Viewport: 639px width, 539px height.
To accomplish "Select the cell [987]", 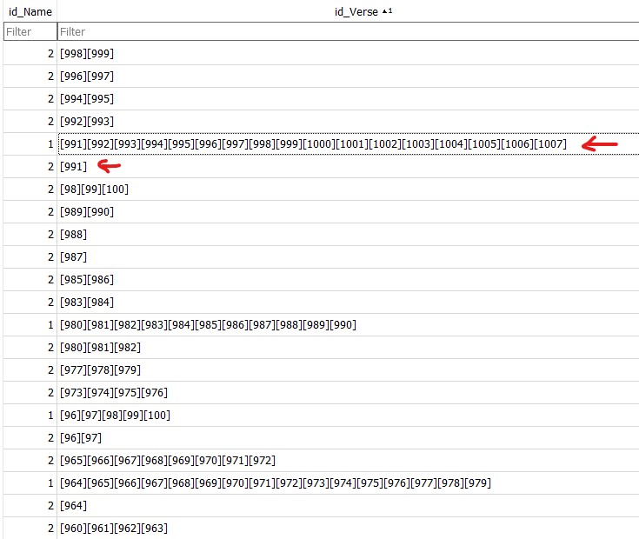I will click(x=349, y=257).
